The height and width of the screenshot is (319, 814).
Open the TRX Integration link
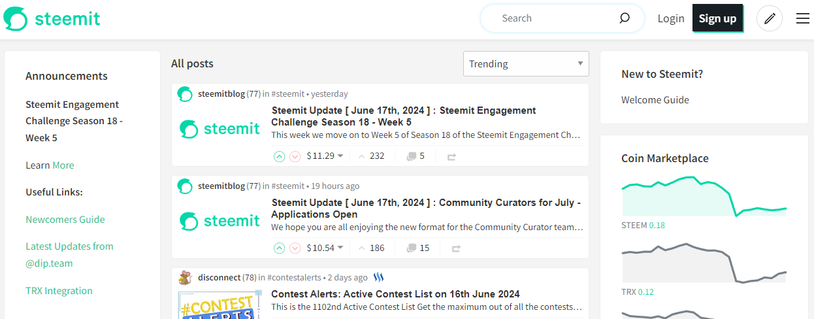59,291
